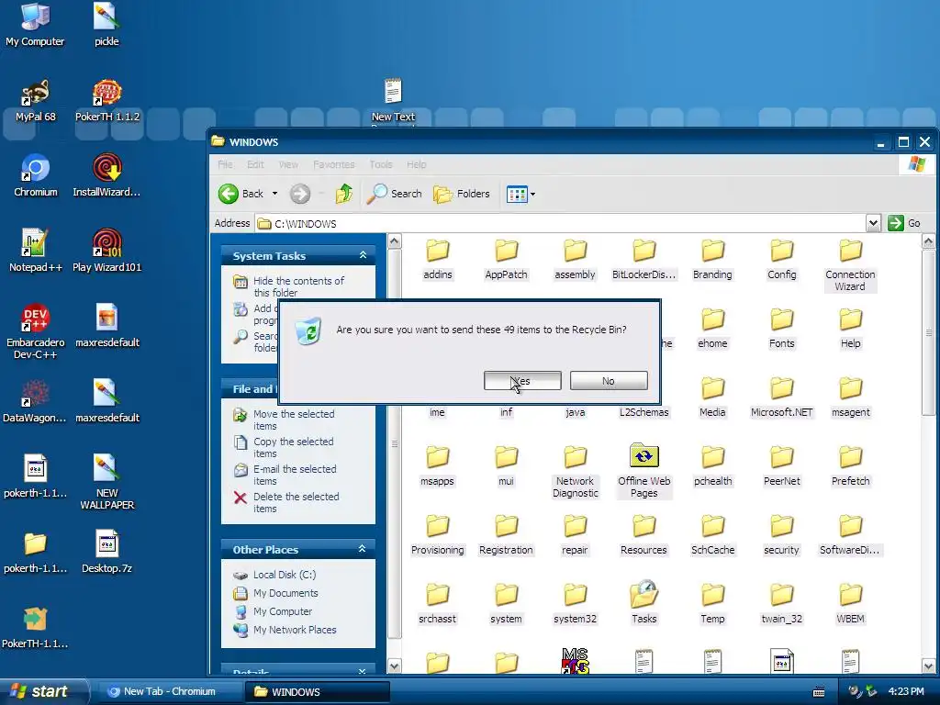The height and width of the screenshot is (705, 940).
Task: Select the PokerTH 1.1.2 desktop shortcut
Action: coord(107,101)
